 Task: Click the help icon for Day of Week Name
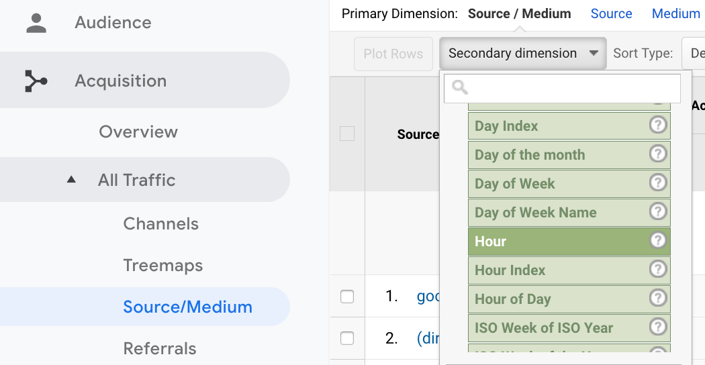click(x=658, y=211)
